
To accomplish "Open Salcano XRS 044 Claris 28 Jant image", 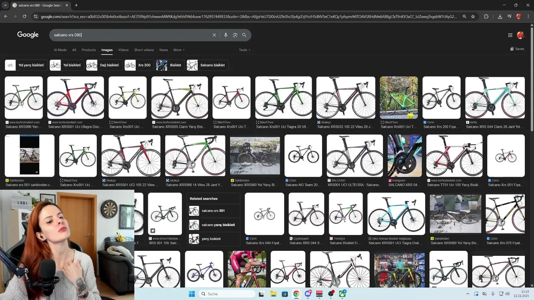I will pyautogui.click(x=495, y=97).
